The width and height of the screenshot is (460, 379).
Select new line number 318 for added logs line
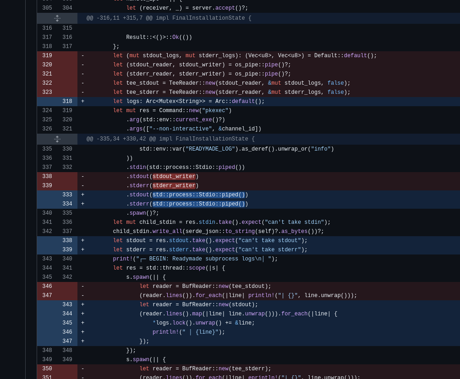67,101
